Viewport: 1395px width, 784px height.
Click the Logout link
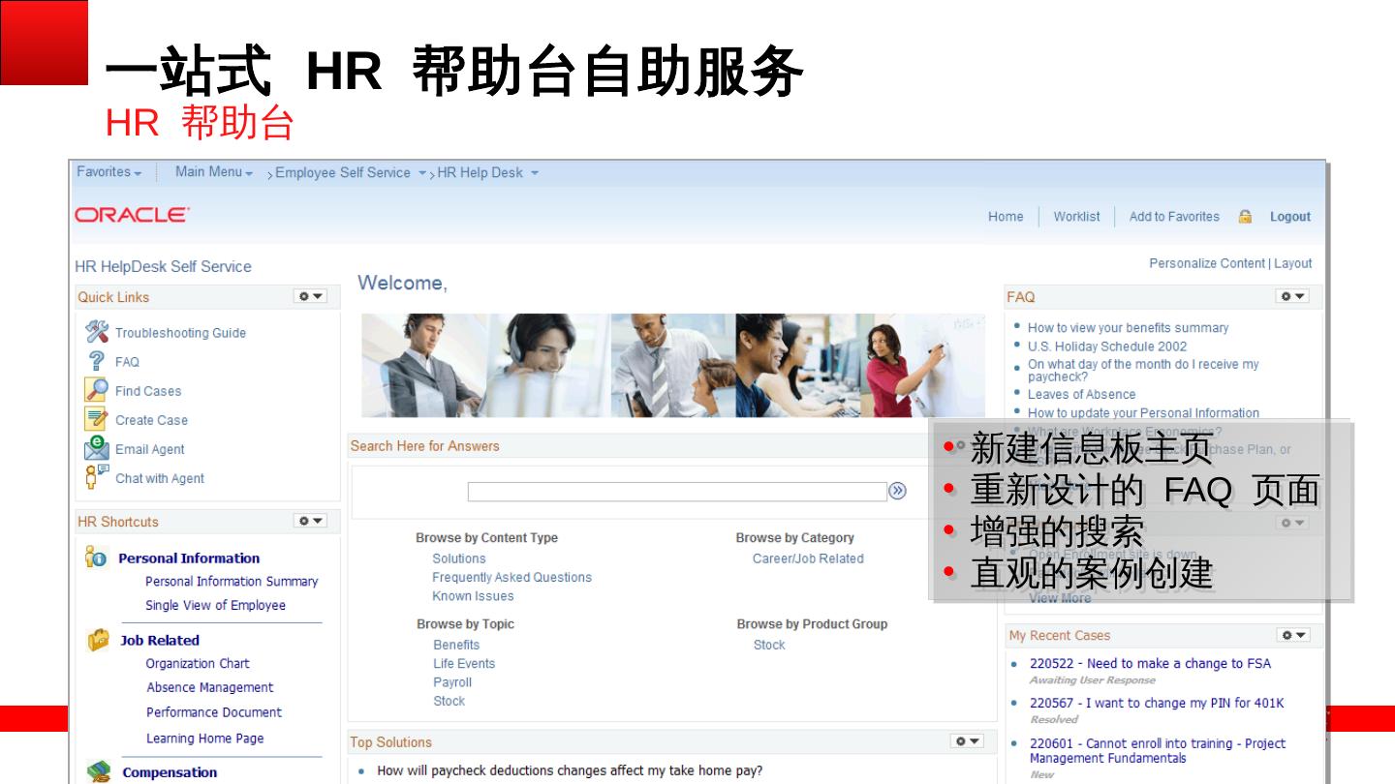(1290, 217)
